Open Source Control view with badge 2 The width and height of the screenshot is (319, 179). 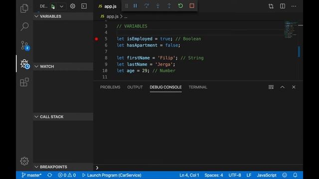tap(25, 45)
